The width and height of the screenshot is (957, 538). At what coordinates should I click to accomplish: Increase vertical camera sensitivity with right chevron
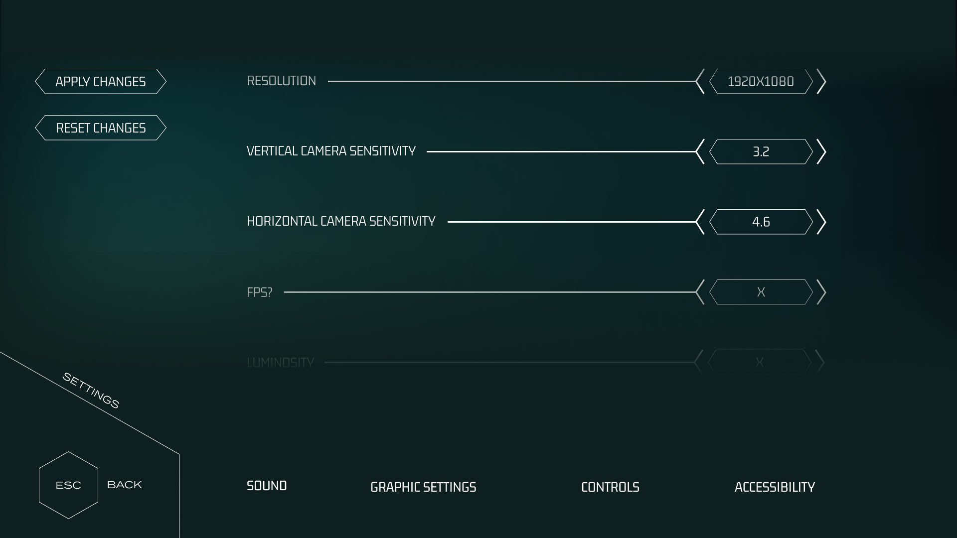(x=821, y=151)
